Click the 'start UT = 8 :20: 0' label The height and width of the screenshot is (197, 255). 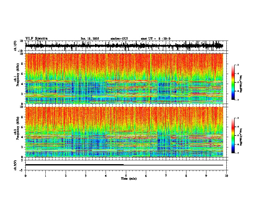click(x=156, y=39)
